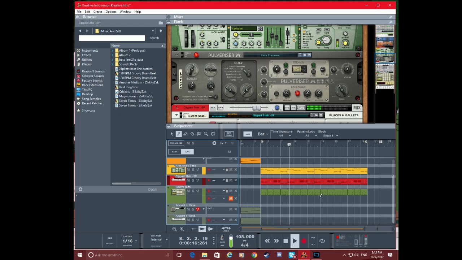
Task: Open the Amazonas Bass device icon
Action: click(178, 170)
